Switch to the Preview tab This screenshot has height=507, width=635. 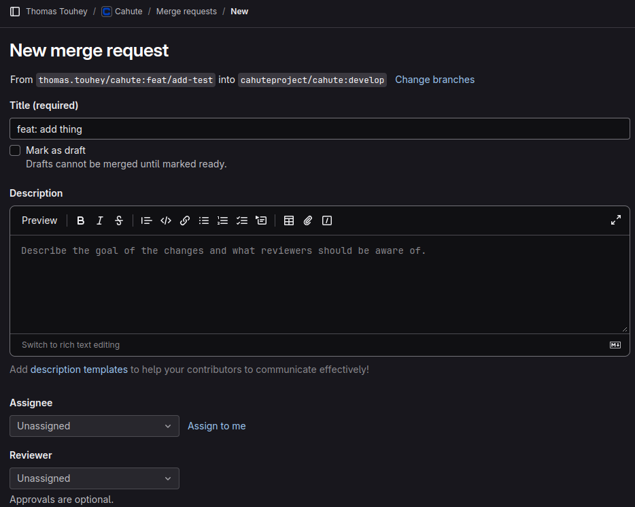pos(39,220)
